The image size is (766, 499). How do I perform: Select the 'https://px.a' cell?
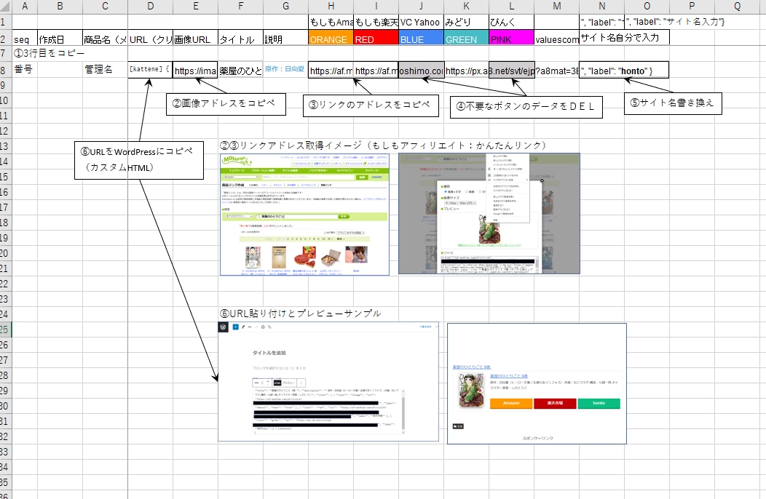click(x=467, y=70)
